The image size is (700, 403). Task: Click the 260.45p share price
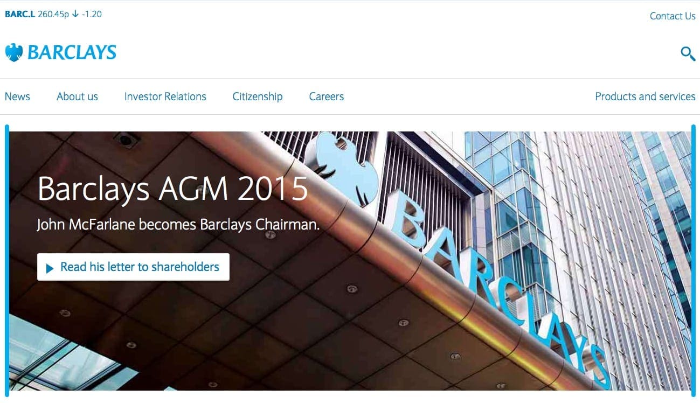coord(53,15)
